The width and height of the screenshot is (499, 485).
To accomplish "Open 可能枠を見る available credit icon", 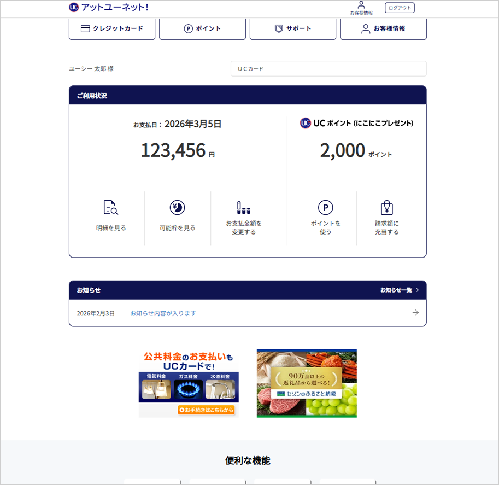I will (x=177, y=208).
